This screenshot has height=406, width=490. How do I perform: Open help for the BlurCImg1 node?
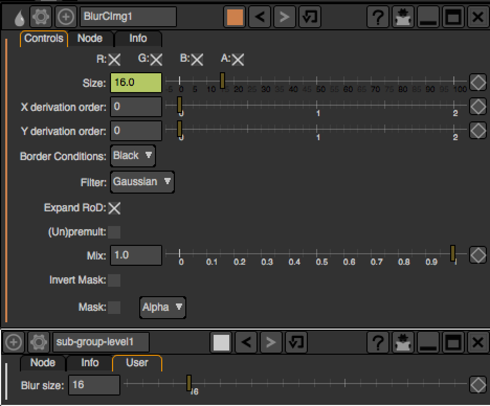[377, 17]
